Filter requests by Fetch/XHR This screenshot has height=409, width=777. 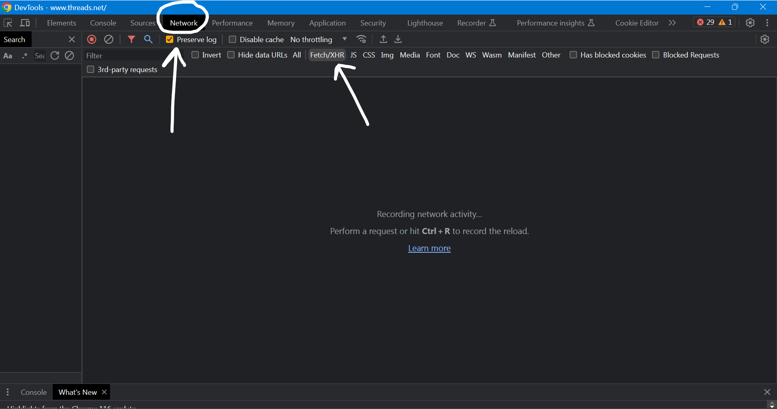tap(327, 55)
